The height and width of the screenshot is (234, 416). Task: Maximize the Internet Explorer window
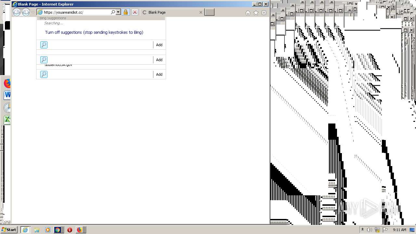(260, 4)
